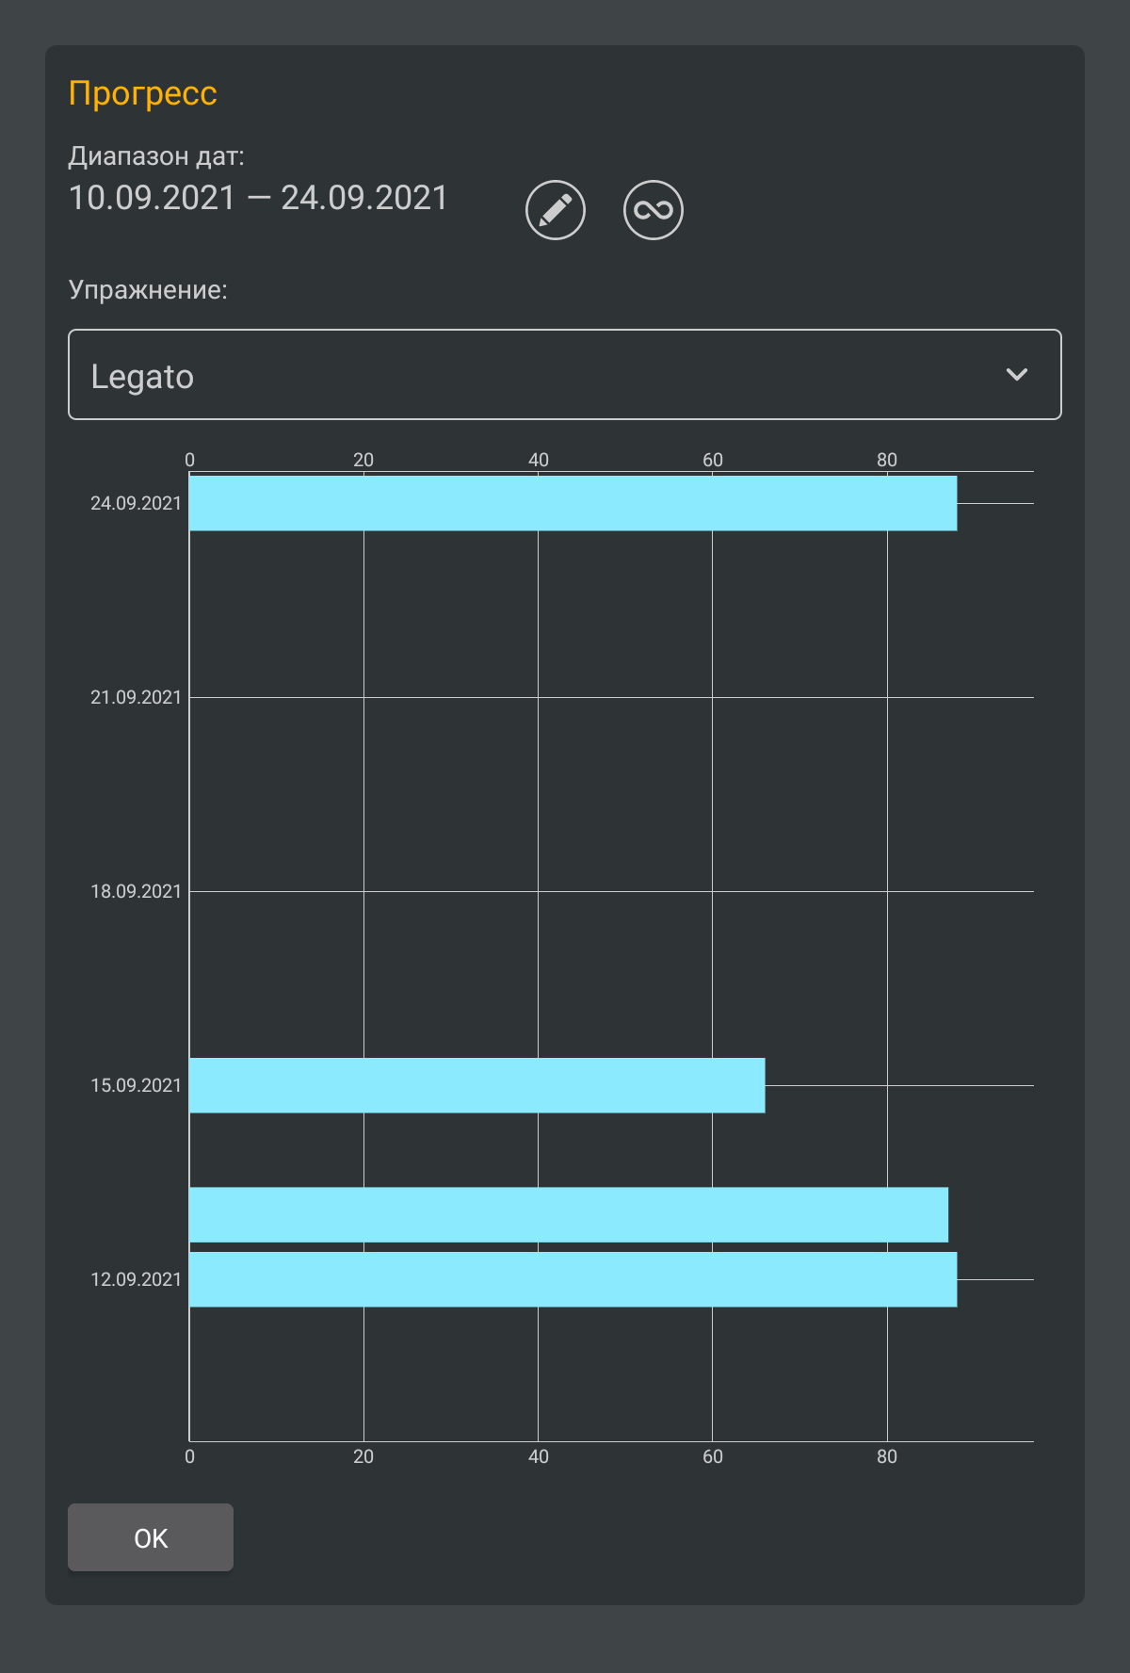This screenshot has height=1673, width=1130.
Task: Click the 18.09.2021 axis label
Action: tap(136, 891)
